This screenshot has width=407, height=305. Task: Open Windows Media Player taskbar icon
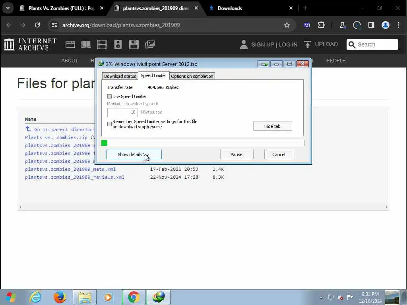(x=108, y=297)
